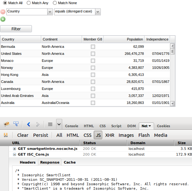Expand the GET smartgwtintro.nocache.js request
Image resolution: width=192 pixels, height=191 pixels.
(14, 149)
